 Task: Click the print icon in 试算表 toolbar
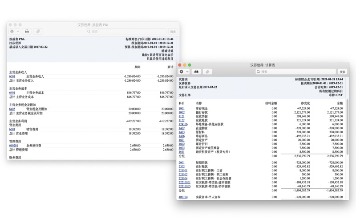click(196, 71)
